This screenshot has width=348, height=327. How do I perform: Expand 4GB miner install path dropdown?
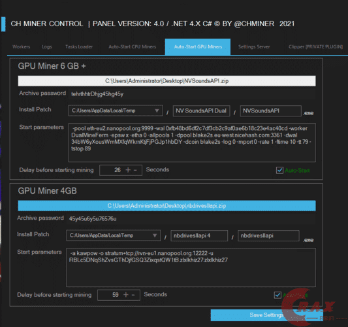coord(155,235)
